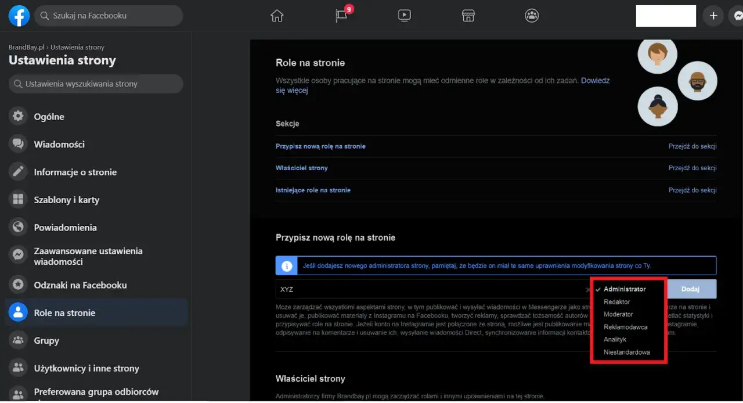Switch to Szablony i karty settings
The image size is (743, 403).
(x=68, y=199)
